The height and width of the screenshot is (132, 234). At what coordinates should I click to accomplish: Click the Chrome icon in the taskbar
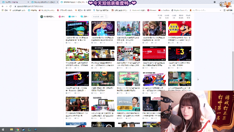click(18, 130)
